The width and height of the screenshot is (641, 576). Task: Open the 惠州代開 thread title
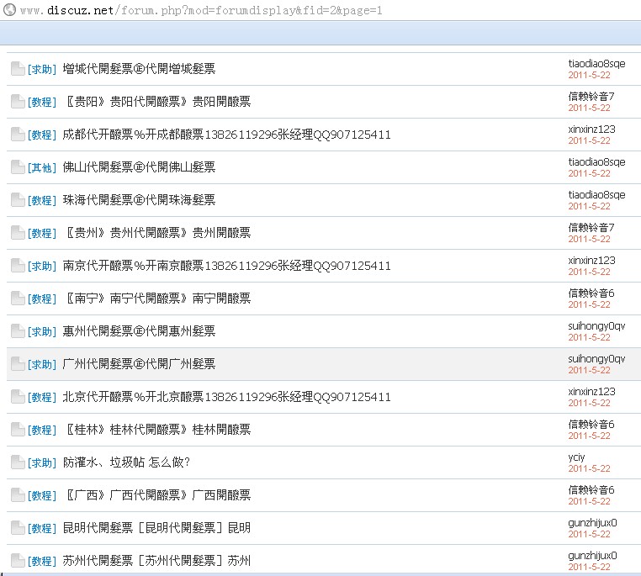(x=139, y=331)
